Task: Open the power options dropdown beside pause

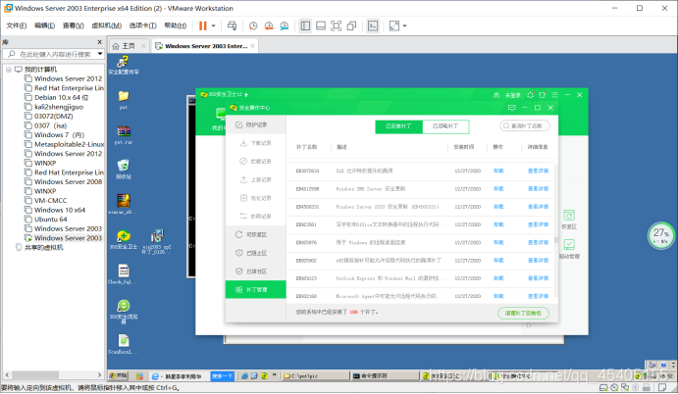Action: (x=213, y=25)
